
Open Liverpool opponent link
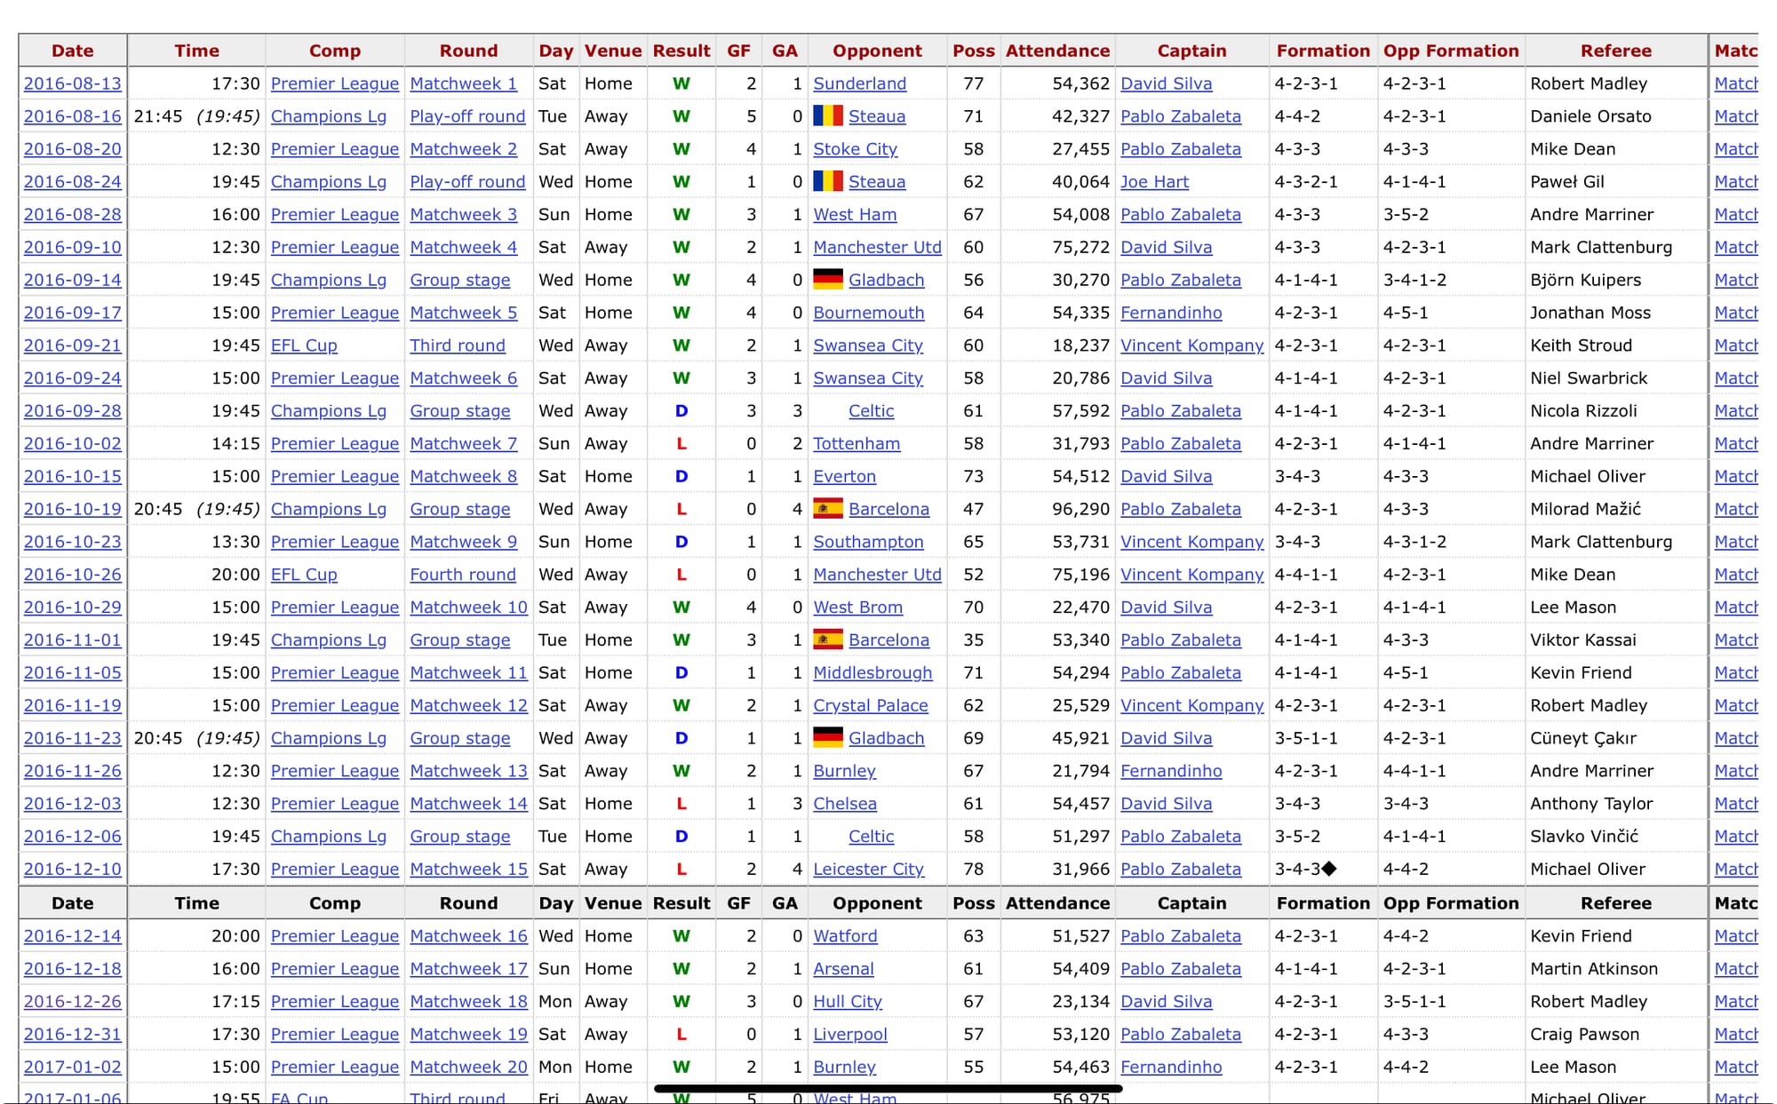click(850, 1034)
